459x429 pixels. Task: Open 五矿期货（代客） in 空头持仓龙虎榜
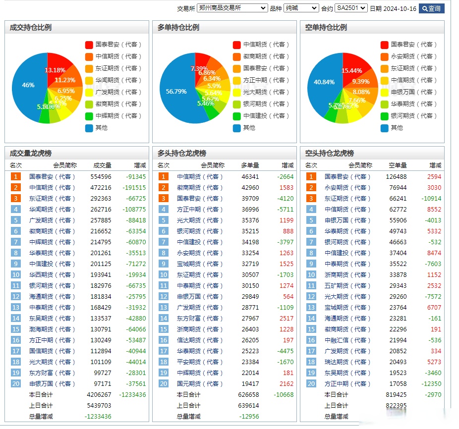(x=347, y=286)
